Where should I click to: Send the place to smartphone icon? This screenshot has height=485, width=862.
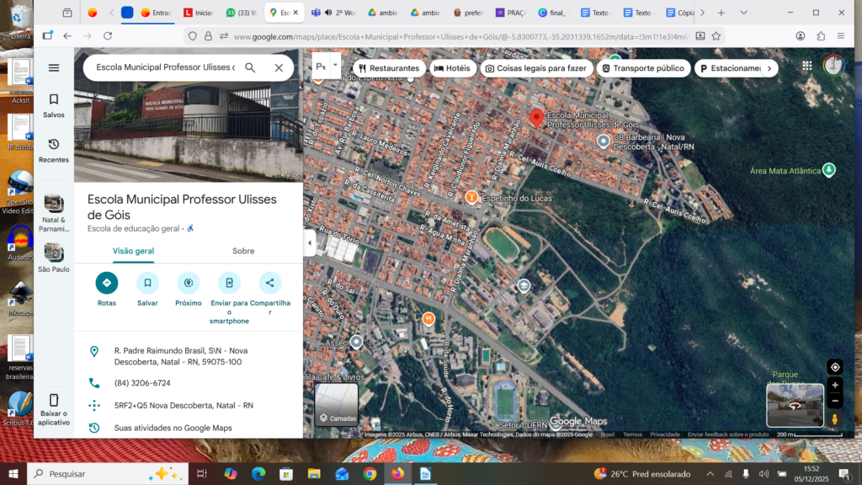click(229, 283)
